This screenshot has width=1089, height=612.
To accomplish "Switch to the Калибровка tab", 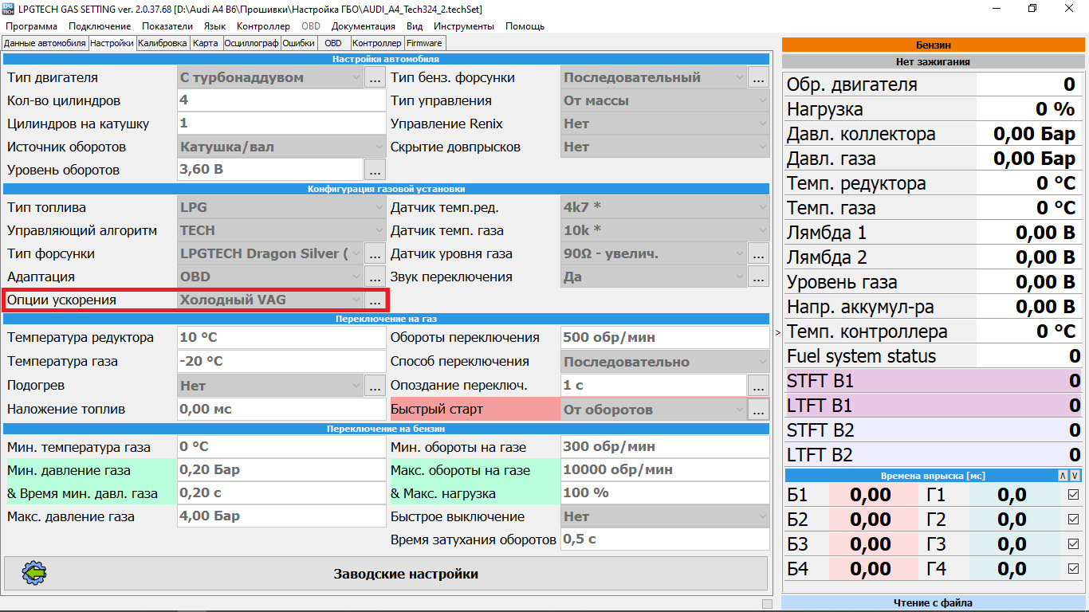I will click(163, 43).
